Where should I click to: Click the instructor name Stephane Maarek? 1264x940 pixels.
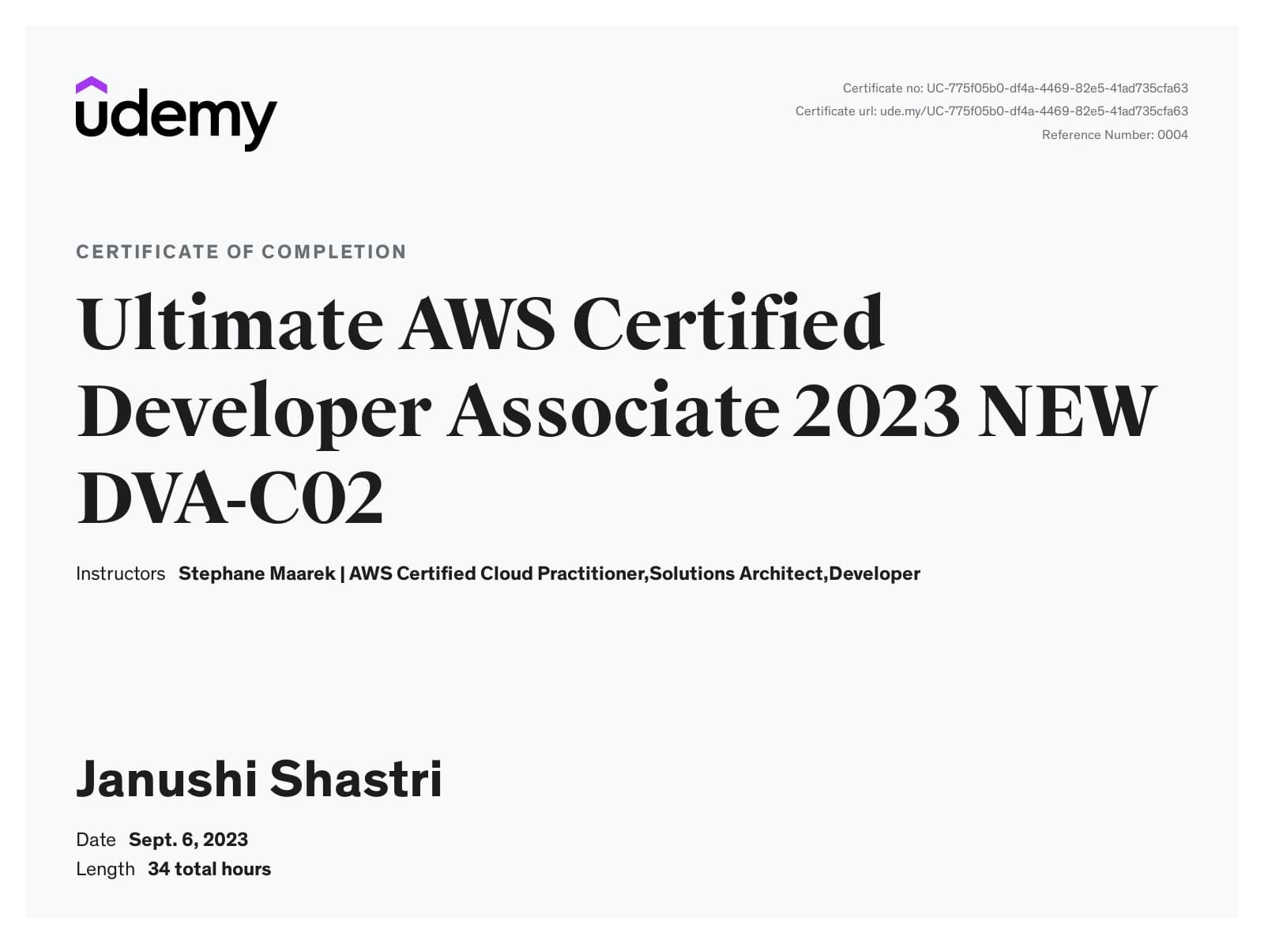tap(257, 573)
